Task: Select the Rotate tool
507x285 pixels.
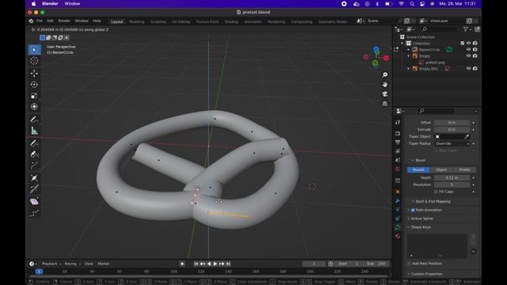Action: 34,85
